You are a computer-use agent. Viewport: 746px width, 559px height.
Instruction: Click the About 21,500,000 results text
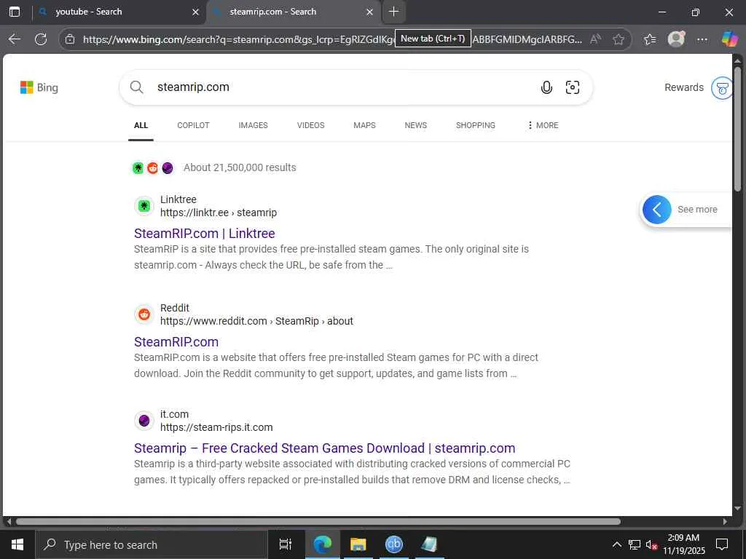pos(240,167)
